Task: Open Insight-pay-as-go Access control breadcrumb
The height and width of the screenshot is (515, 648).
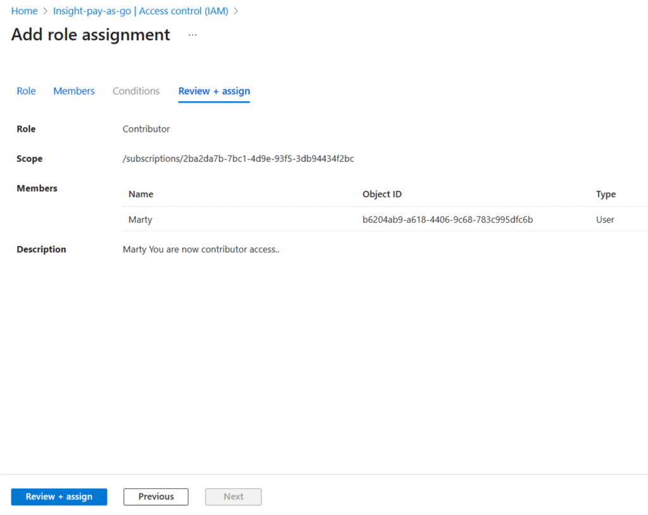Action: pyautogui.click(x=140, y=11)
